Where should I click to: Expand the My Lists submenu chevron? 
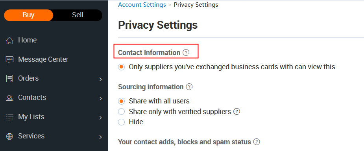100,118
